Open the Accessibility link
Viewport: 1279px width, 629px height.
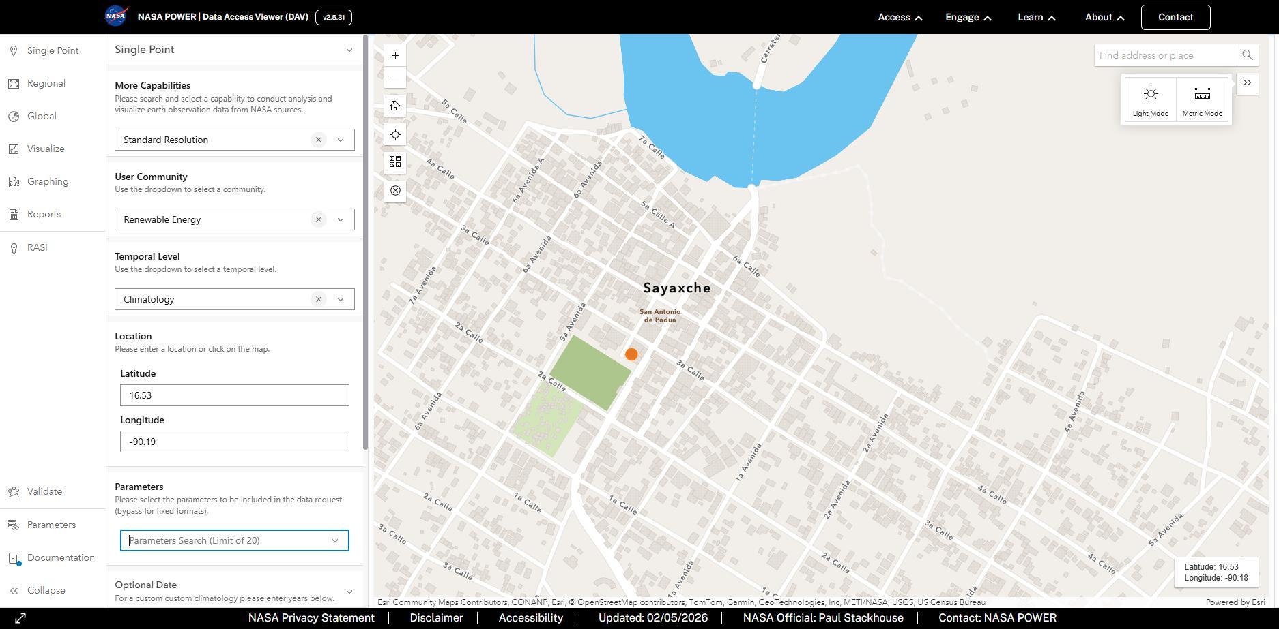tap(531, 618)
